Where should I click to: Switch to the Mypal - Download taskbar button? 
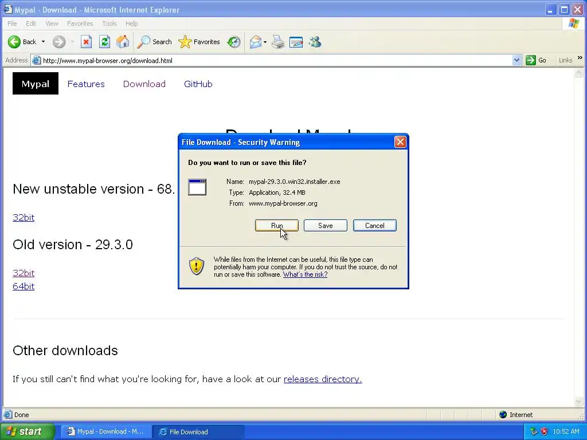[x=106, y=432]
